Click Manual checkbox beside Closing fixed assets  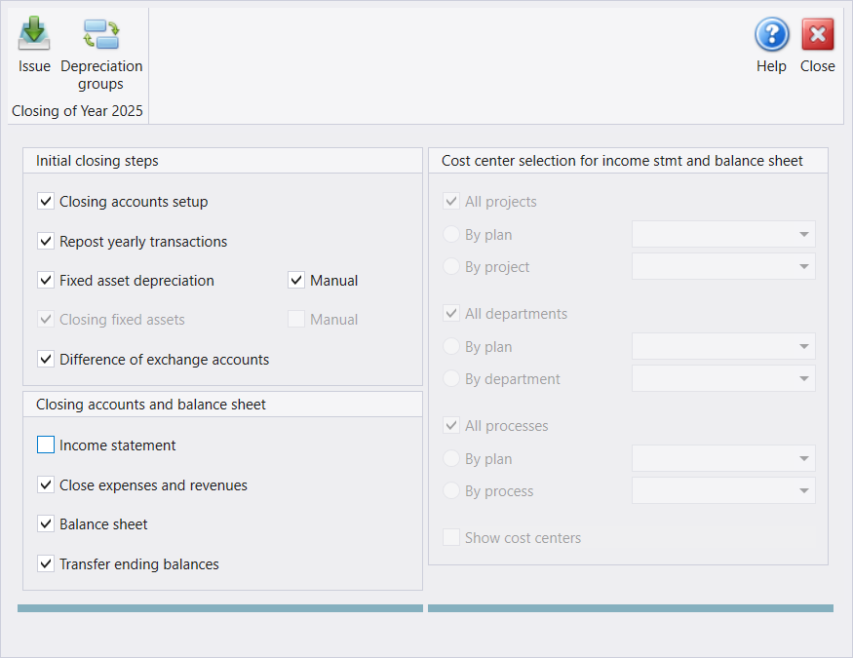[296, 319]
